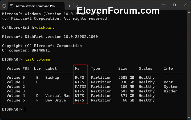Click the 5588 GB size value
This screenshot has width=191, height=120.
(126, 78)
